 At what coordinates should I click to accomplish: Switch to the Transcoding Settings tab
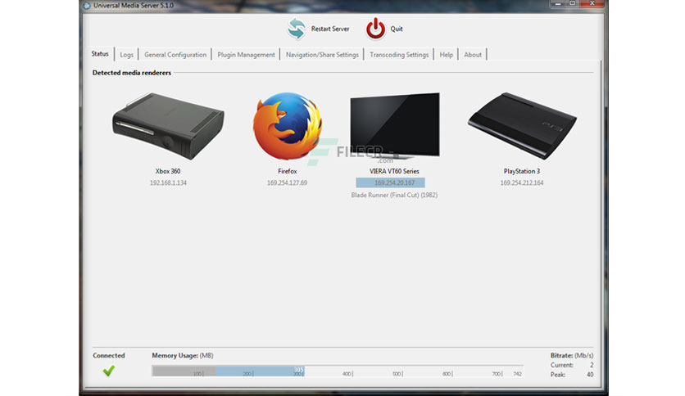(399, 55)
